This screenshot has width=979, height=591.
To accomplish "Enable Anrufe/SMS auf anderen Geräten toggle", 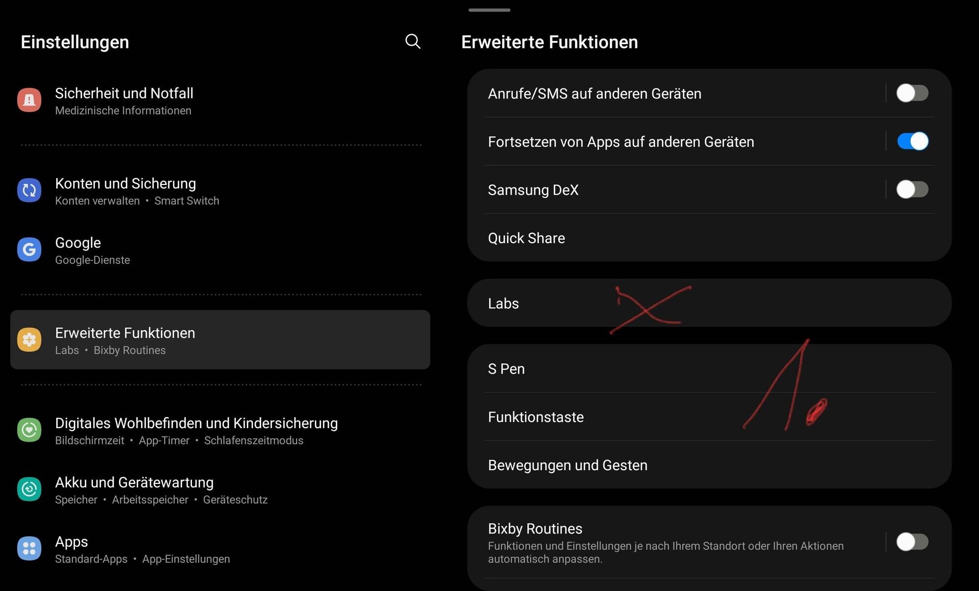I will click(x=912, y=93).
